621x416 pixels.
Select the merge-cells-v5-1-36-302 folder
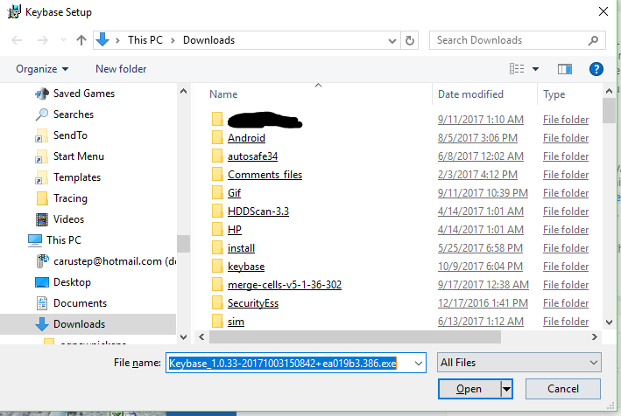(285, 284)
